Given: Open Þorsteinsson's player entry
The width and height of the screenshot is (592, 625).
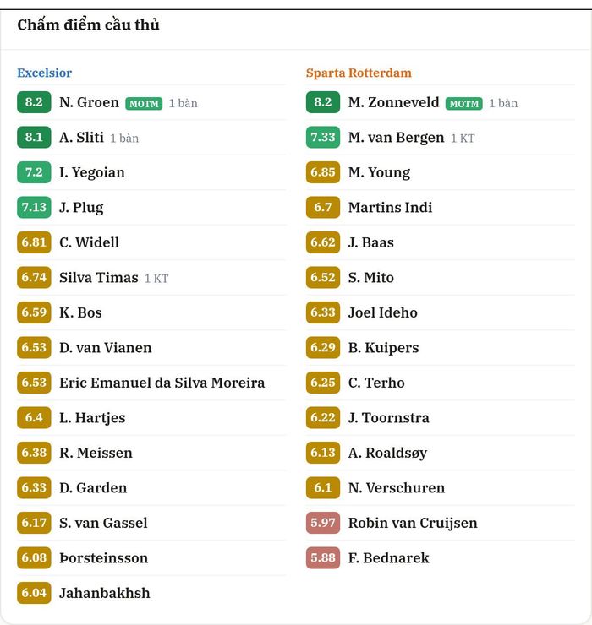Looking at the screenshot, I should click(x=103, y=558).
